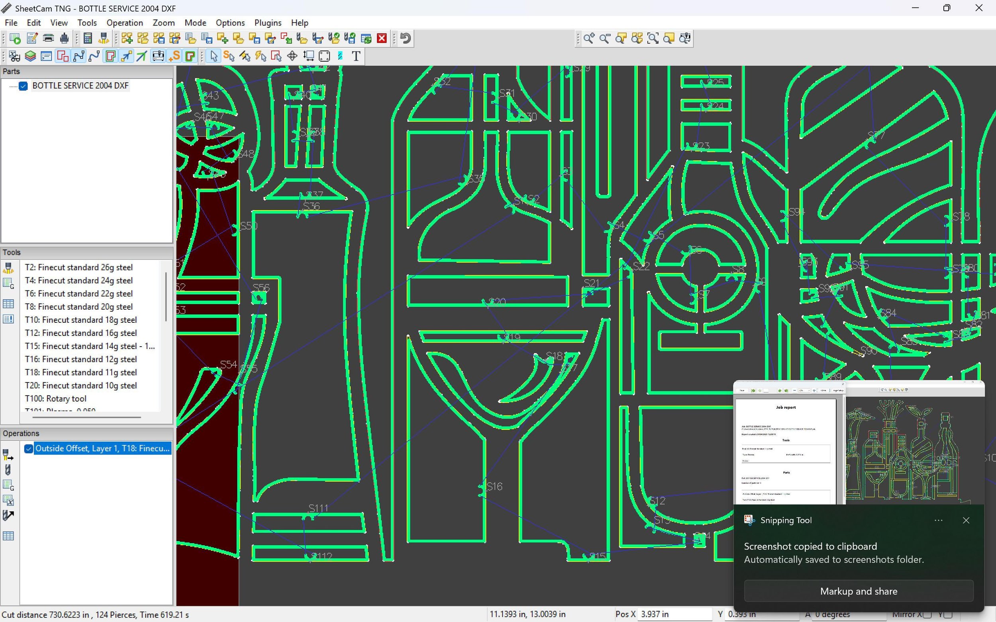Open the Tools menu
The image size is (996, 622).
pyautogui.click(x=87, y=23)
